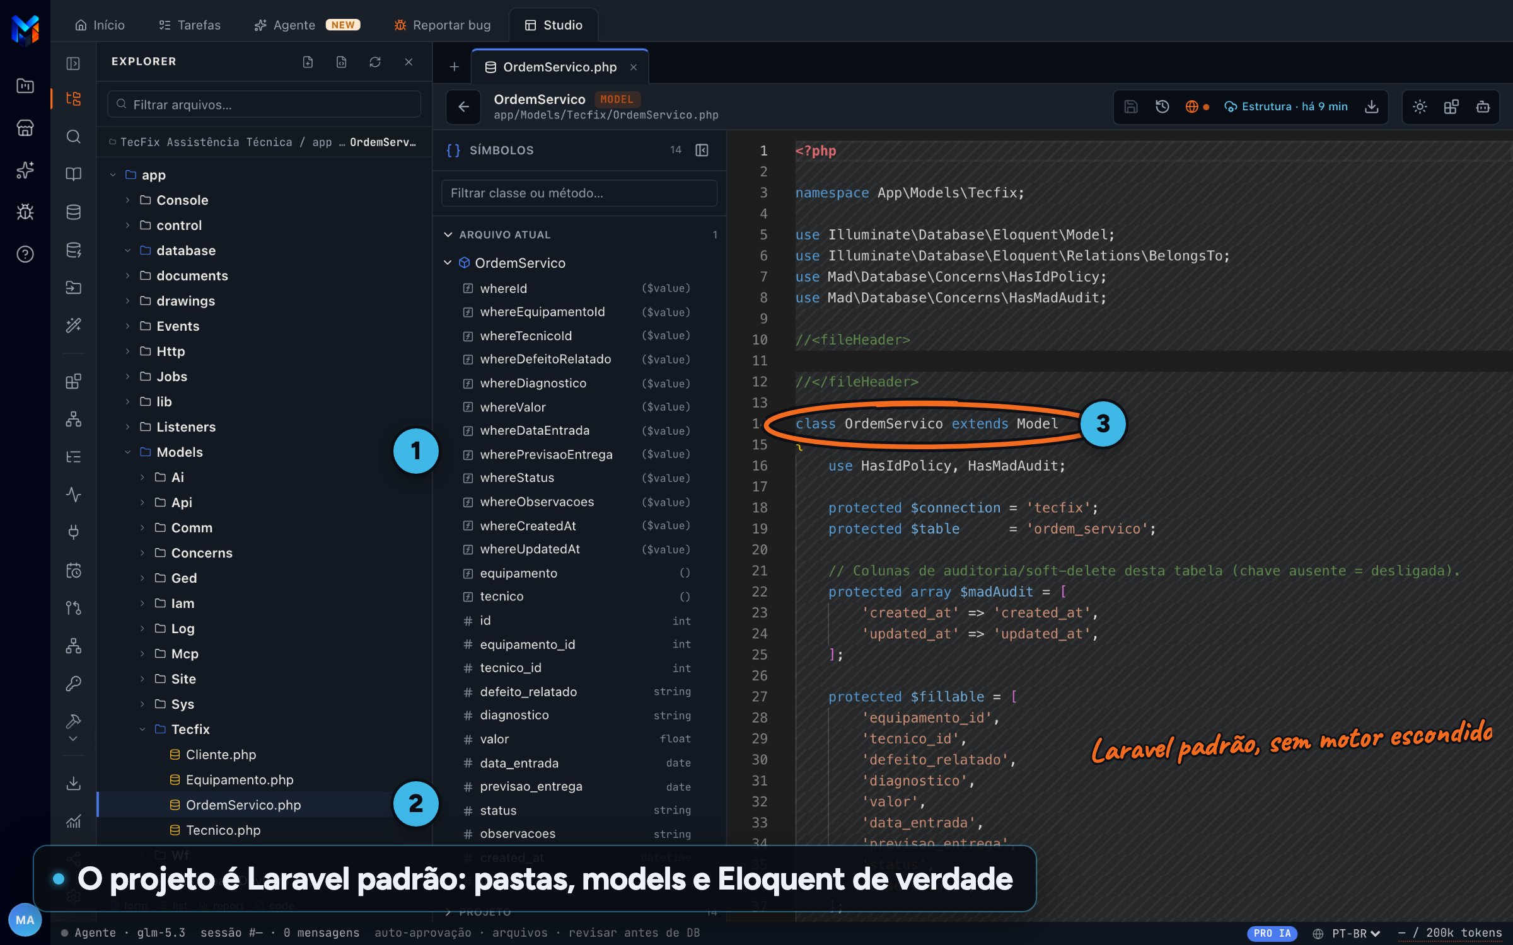Collapse the app folder
The height and width of the screenshot is (945, 1513).
coord(113,175)
